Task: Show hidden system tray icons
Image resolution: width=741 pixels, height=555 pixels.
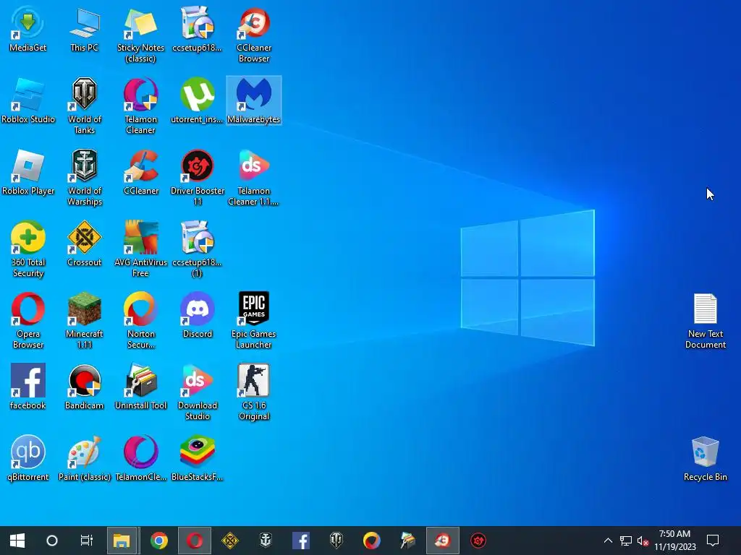Action: [x=608, y=541]
